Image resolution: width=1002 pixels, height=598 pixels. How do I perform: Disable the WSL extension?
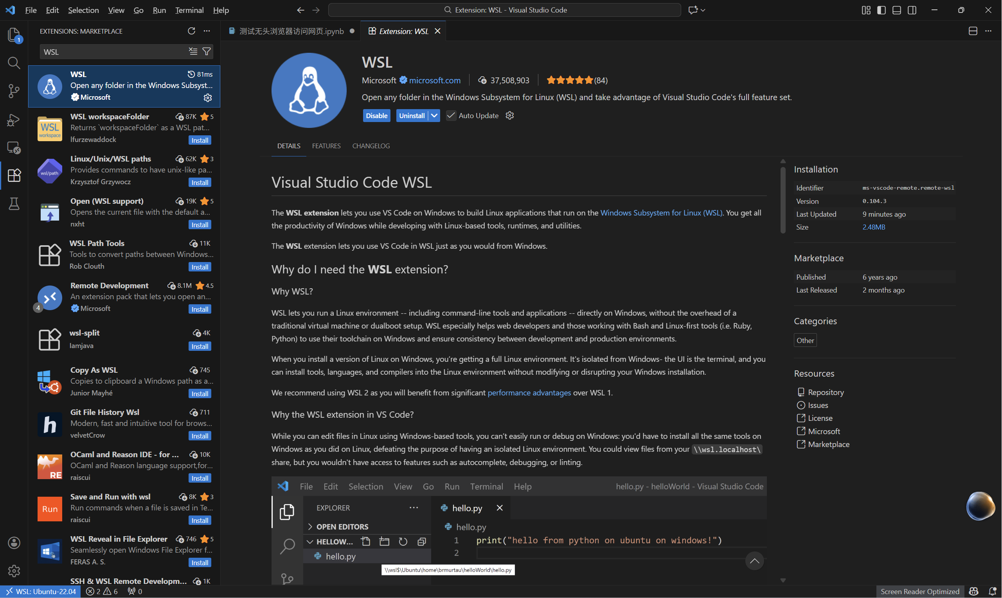376,116
